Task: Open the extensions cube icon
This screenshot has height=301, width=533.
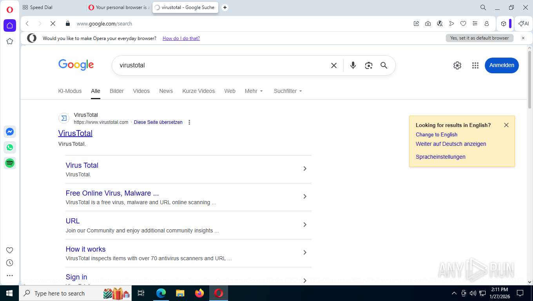Action: pos(504,24)
